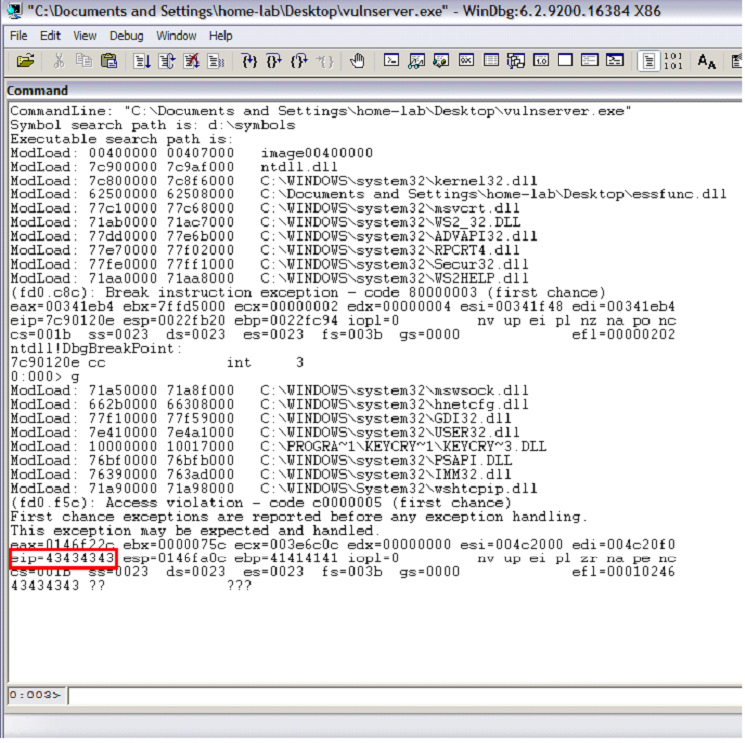Open the Debug menu
Image resolution: width=745 pixels, height=743 pixels.
[126, 36]
